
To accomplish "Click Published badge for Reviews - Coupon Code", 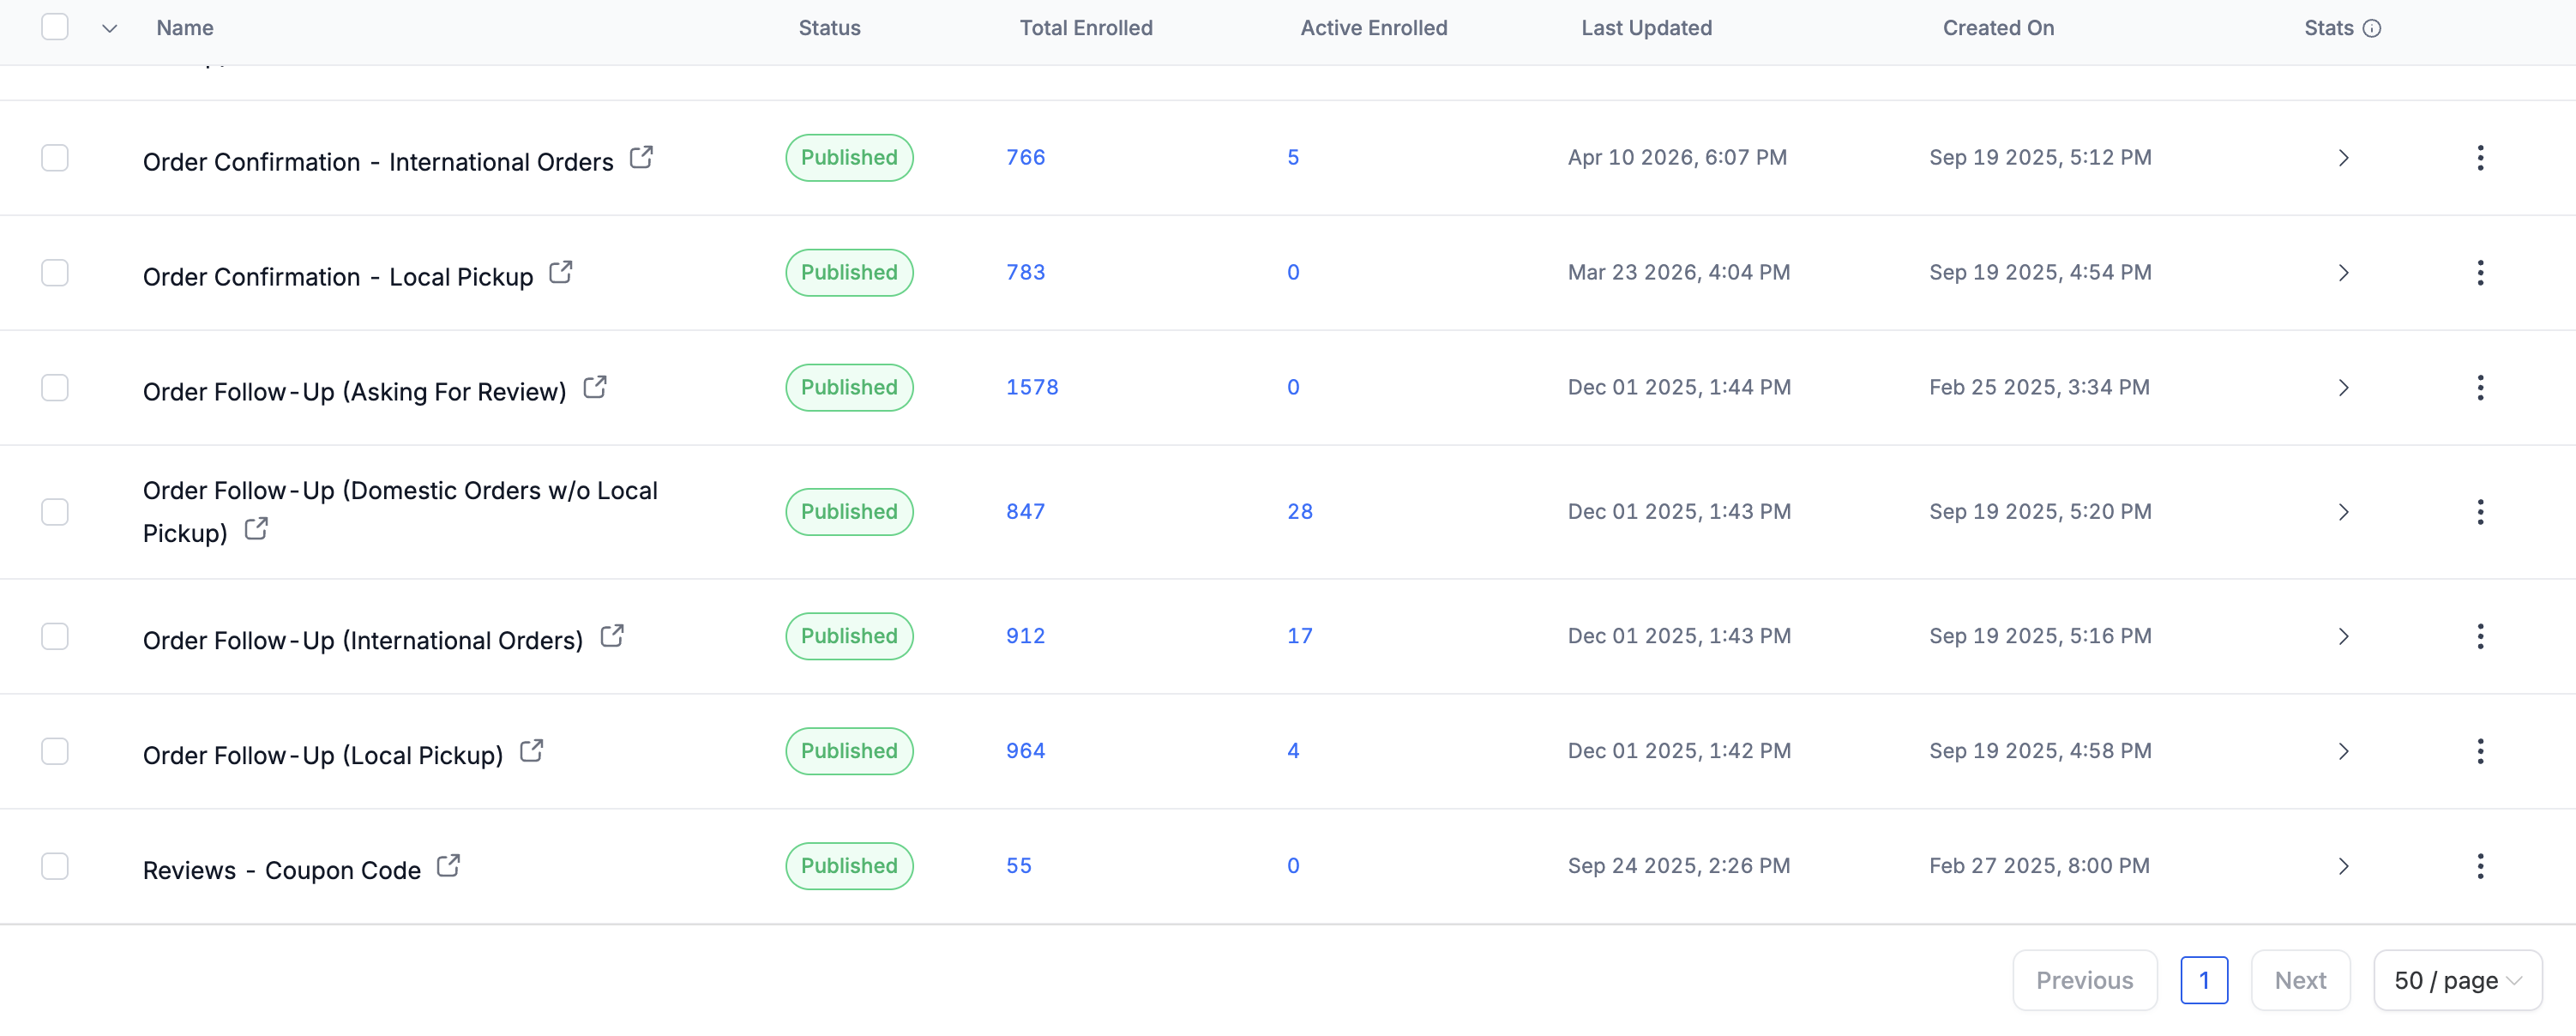I will click(x=849, y=867).
